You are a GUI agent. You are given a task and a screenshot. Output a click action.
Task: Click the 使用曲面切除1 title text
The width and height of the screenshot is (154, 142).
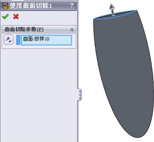coord(31,6)
